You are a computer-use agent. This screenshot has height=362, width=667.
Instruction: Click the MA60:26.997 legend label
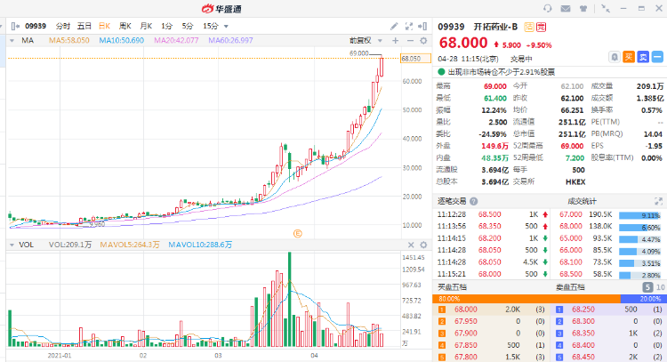pyautogui.click(x=230, y=40)
